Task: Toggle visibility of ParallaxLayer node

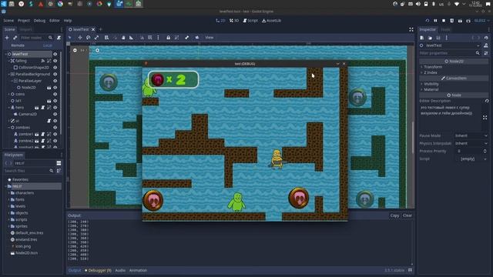Action: [55, 81]
